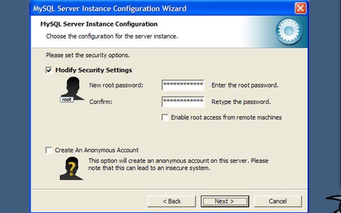The image size is (341, 213).
Task: Click the "New root password:" label
Action: 116,85
